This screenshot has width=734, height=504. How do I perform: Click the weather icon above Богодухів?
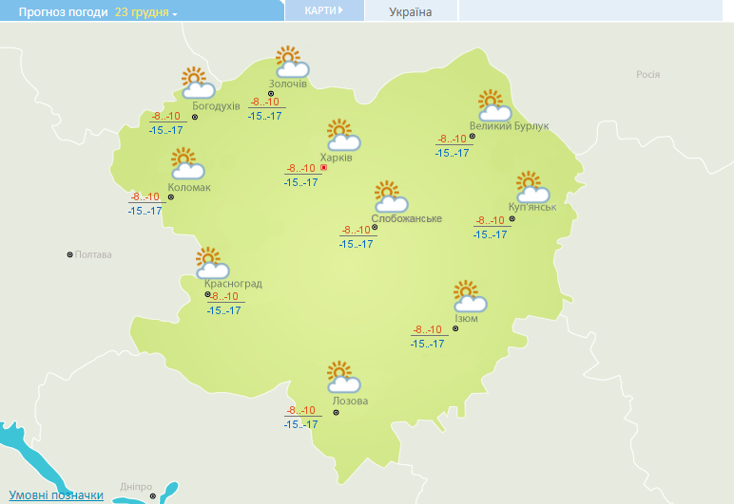pos(195,83)
